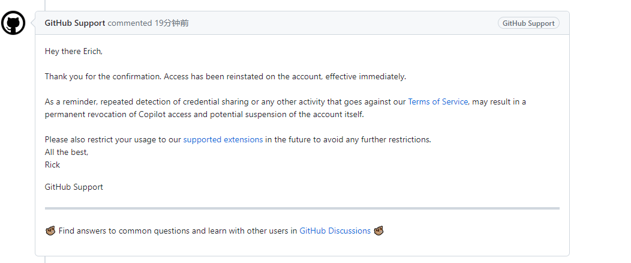
Task: Click the 'Hey there Erich,' greeting text
Action: tap(74, 51)
